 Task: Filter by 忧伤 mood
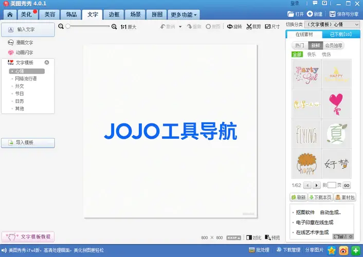pos(326,54)
